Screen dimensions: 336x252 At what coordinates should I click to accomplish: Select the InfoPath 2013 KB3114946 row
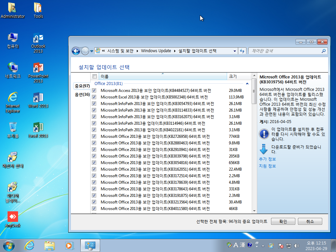point(171,123)
